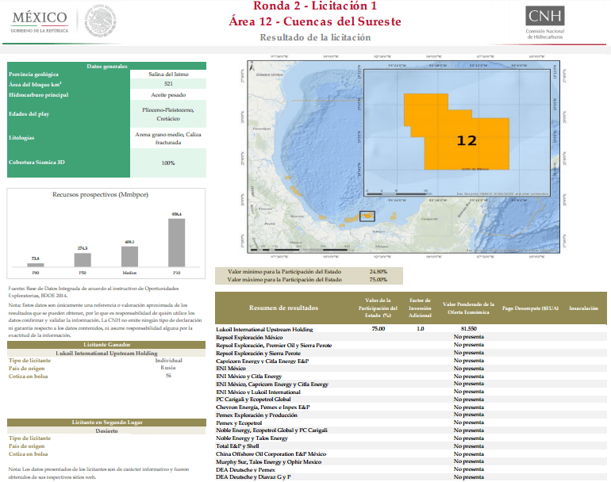
Task: Click the Datos generales green header
Action: point(107,66)
